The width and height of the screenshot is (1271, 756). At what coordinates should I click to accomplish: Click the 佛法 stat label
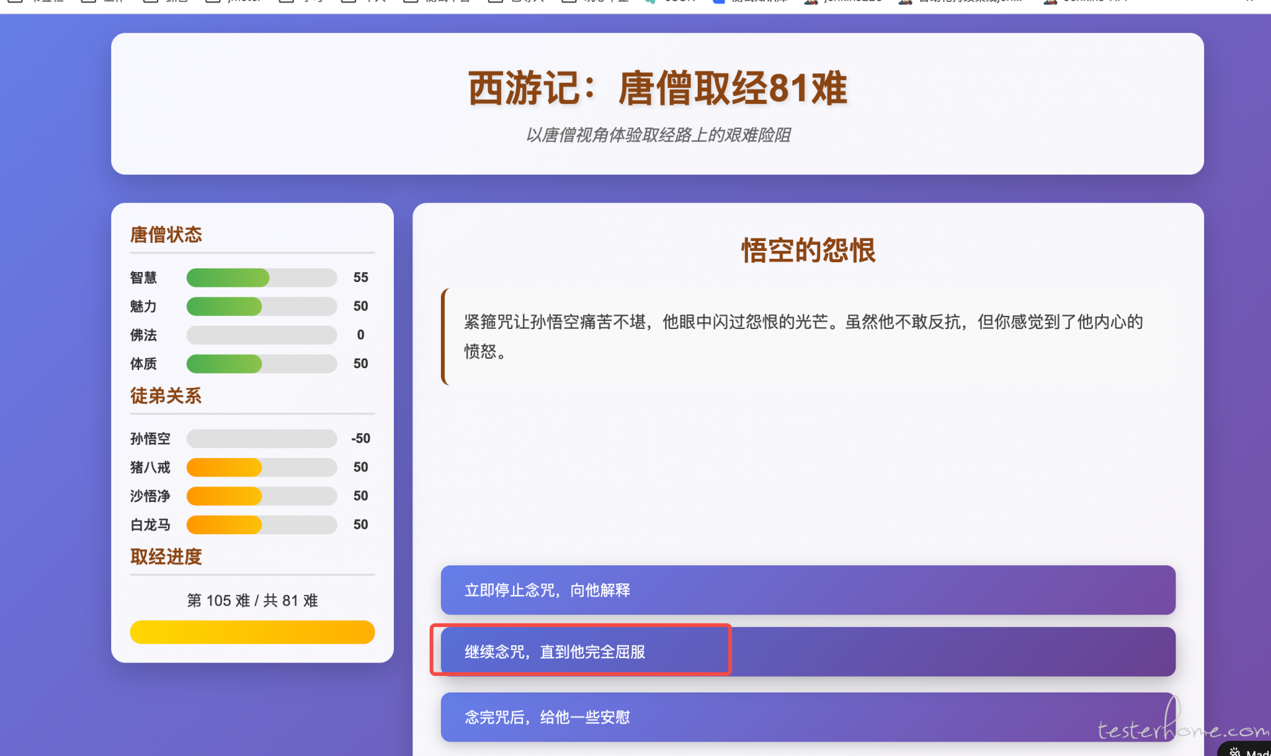[144, 335]
